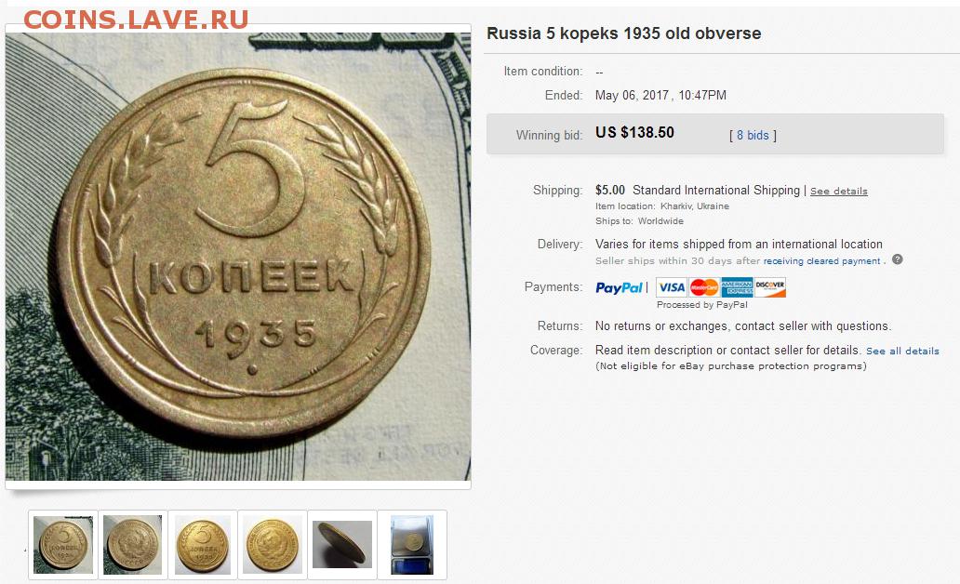Click the American Express card icon
Screen dimensions: 960x584
click(x=737, y=287)
